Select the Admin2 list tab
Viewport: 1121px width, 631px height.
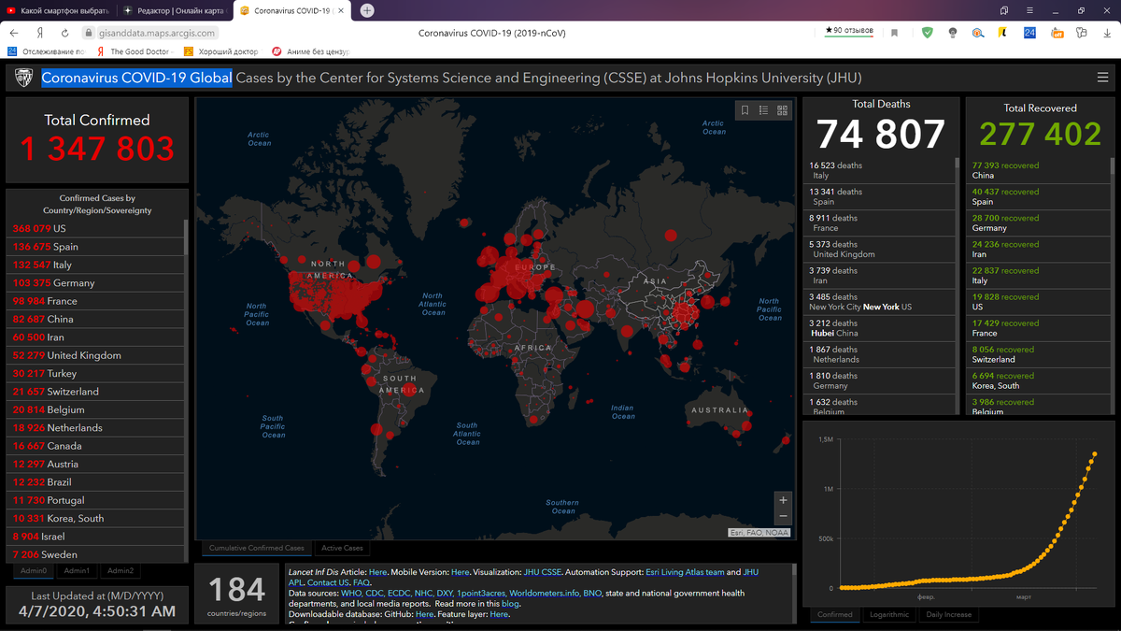click(x=120, y=570)
